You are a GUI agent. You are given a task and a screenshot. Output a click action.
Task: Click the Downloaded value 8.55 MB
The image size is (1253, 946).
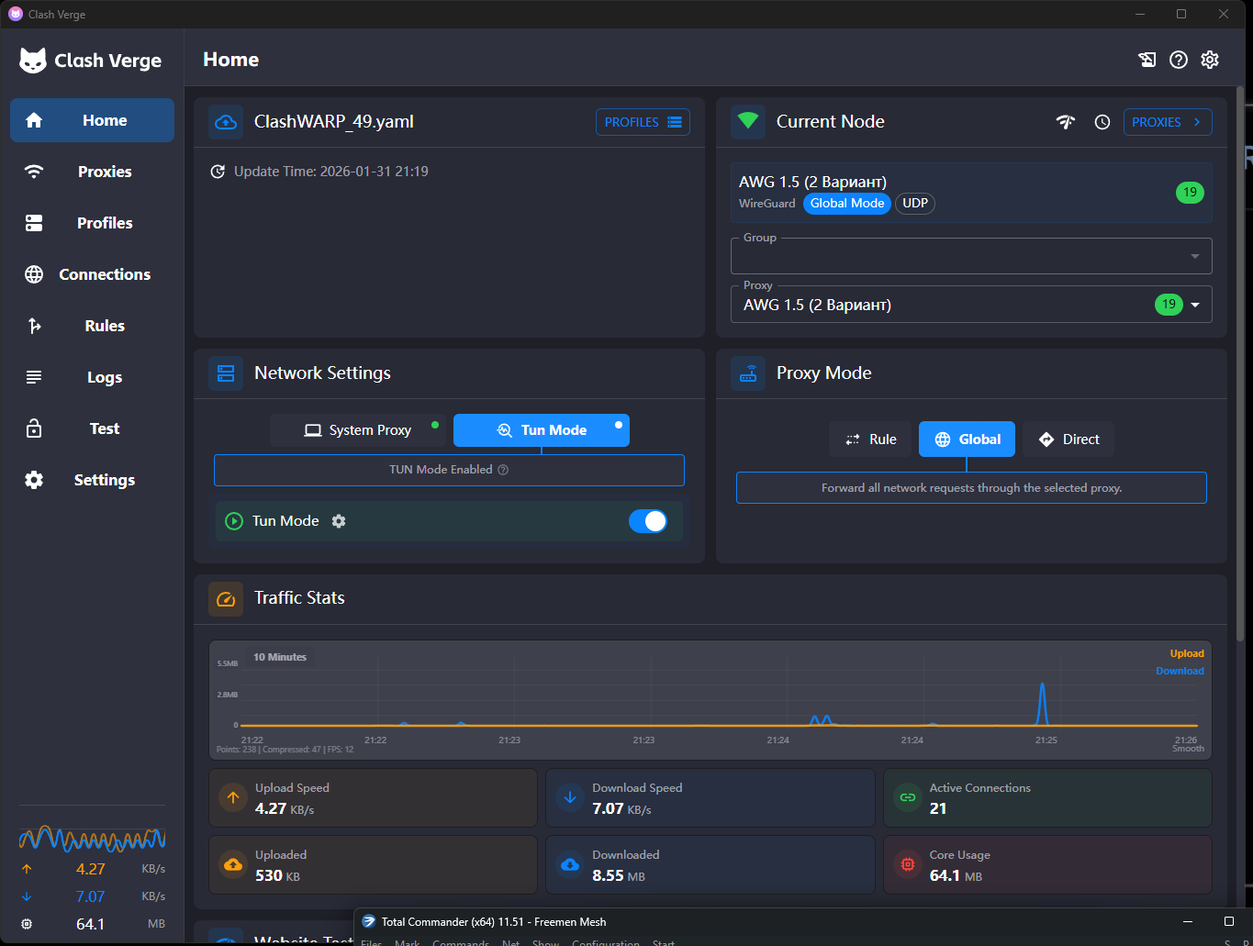(619, 875)
